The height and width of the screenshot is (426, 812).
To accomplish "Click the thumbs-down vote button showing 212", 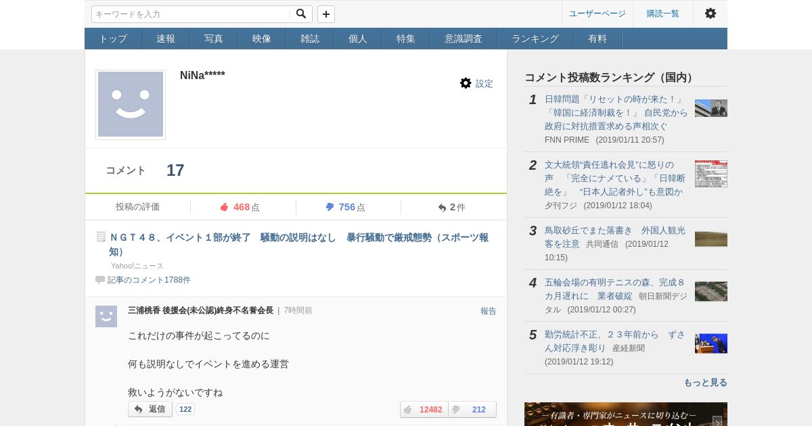I will (x=472, y=409).
